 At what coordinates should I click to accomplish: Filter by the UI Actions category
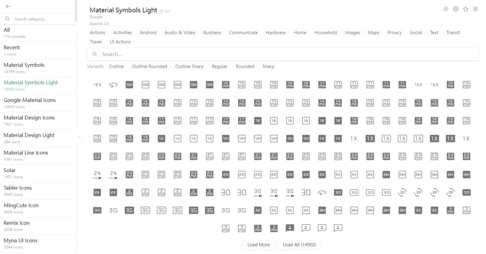coord(120,42)
